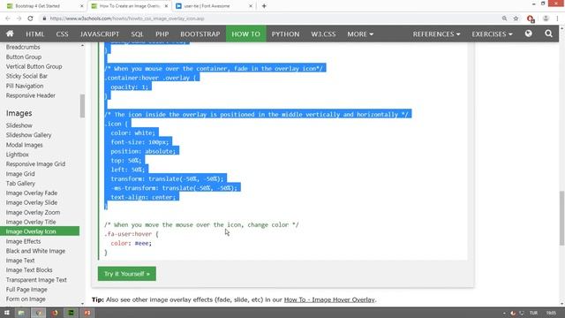The image size is (565, 318).
Task: Close the Image Overlay tab
Action: coord(166,6)
